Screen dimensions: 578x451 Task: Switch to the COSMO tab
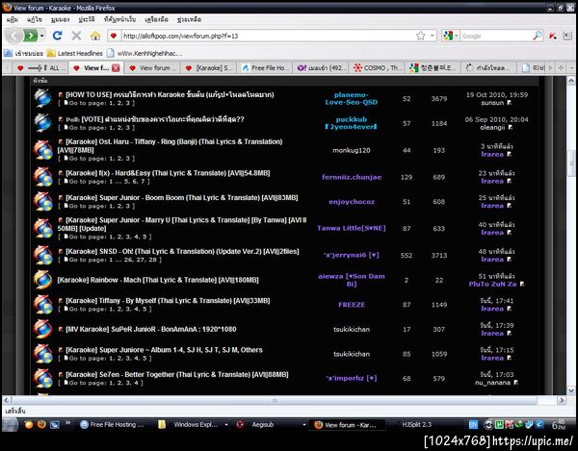coord(378,67)
